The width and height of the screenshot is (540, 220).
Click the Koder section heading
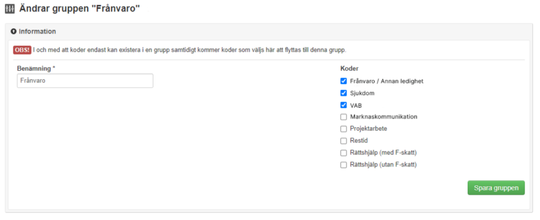[x=350, y=69]
